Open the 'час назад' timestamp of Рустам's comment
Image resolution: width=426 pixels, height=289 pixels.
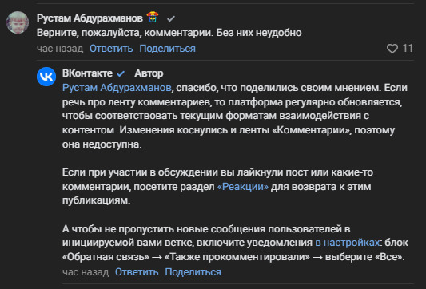tap(60, 49)
